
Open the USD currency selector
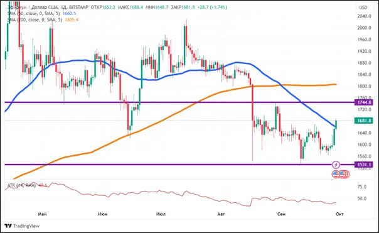pyautogui.click(x=363, y=8)
